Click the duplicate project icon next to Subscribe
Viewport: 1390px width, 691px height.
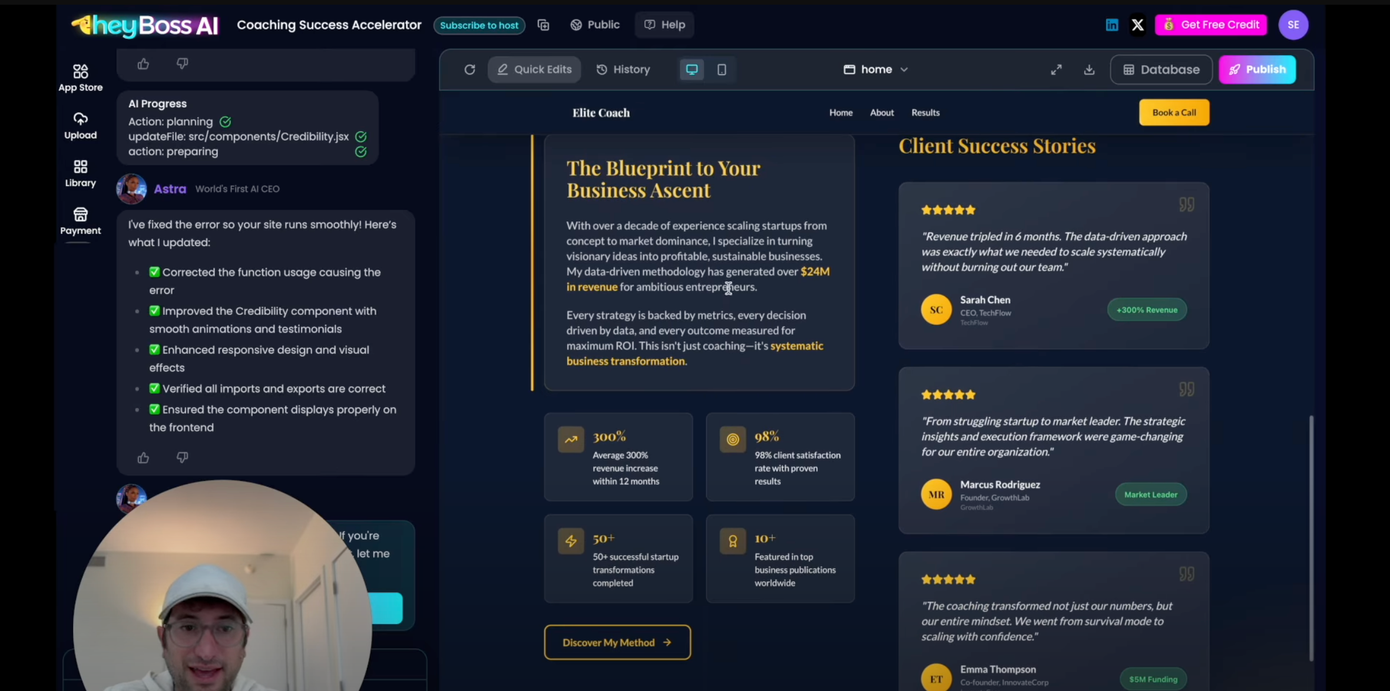coord(543,25)
